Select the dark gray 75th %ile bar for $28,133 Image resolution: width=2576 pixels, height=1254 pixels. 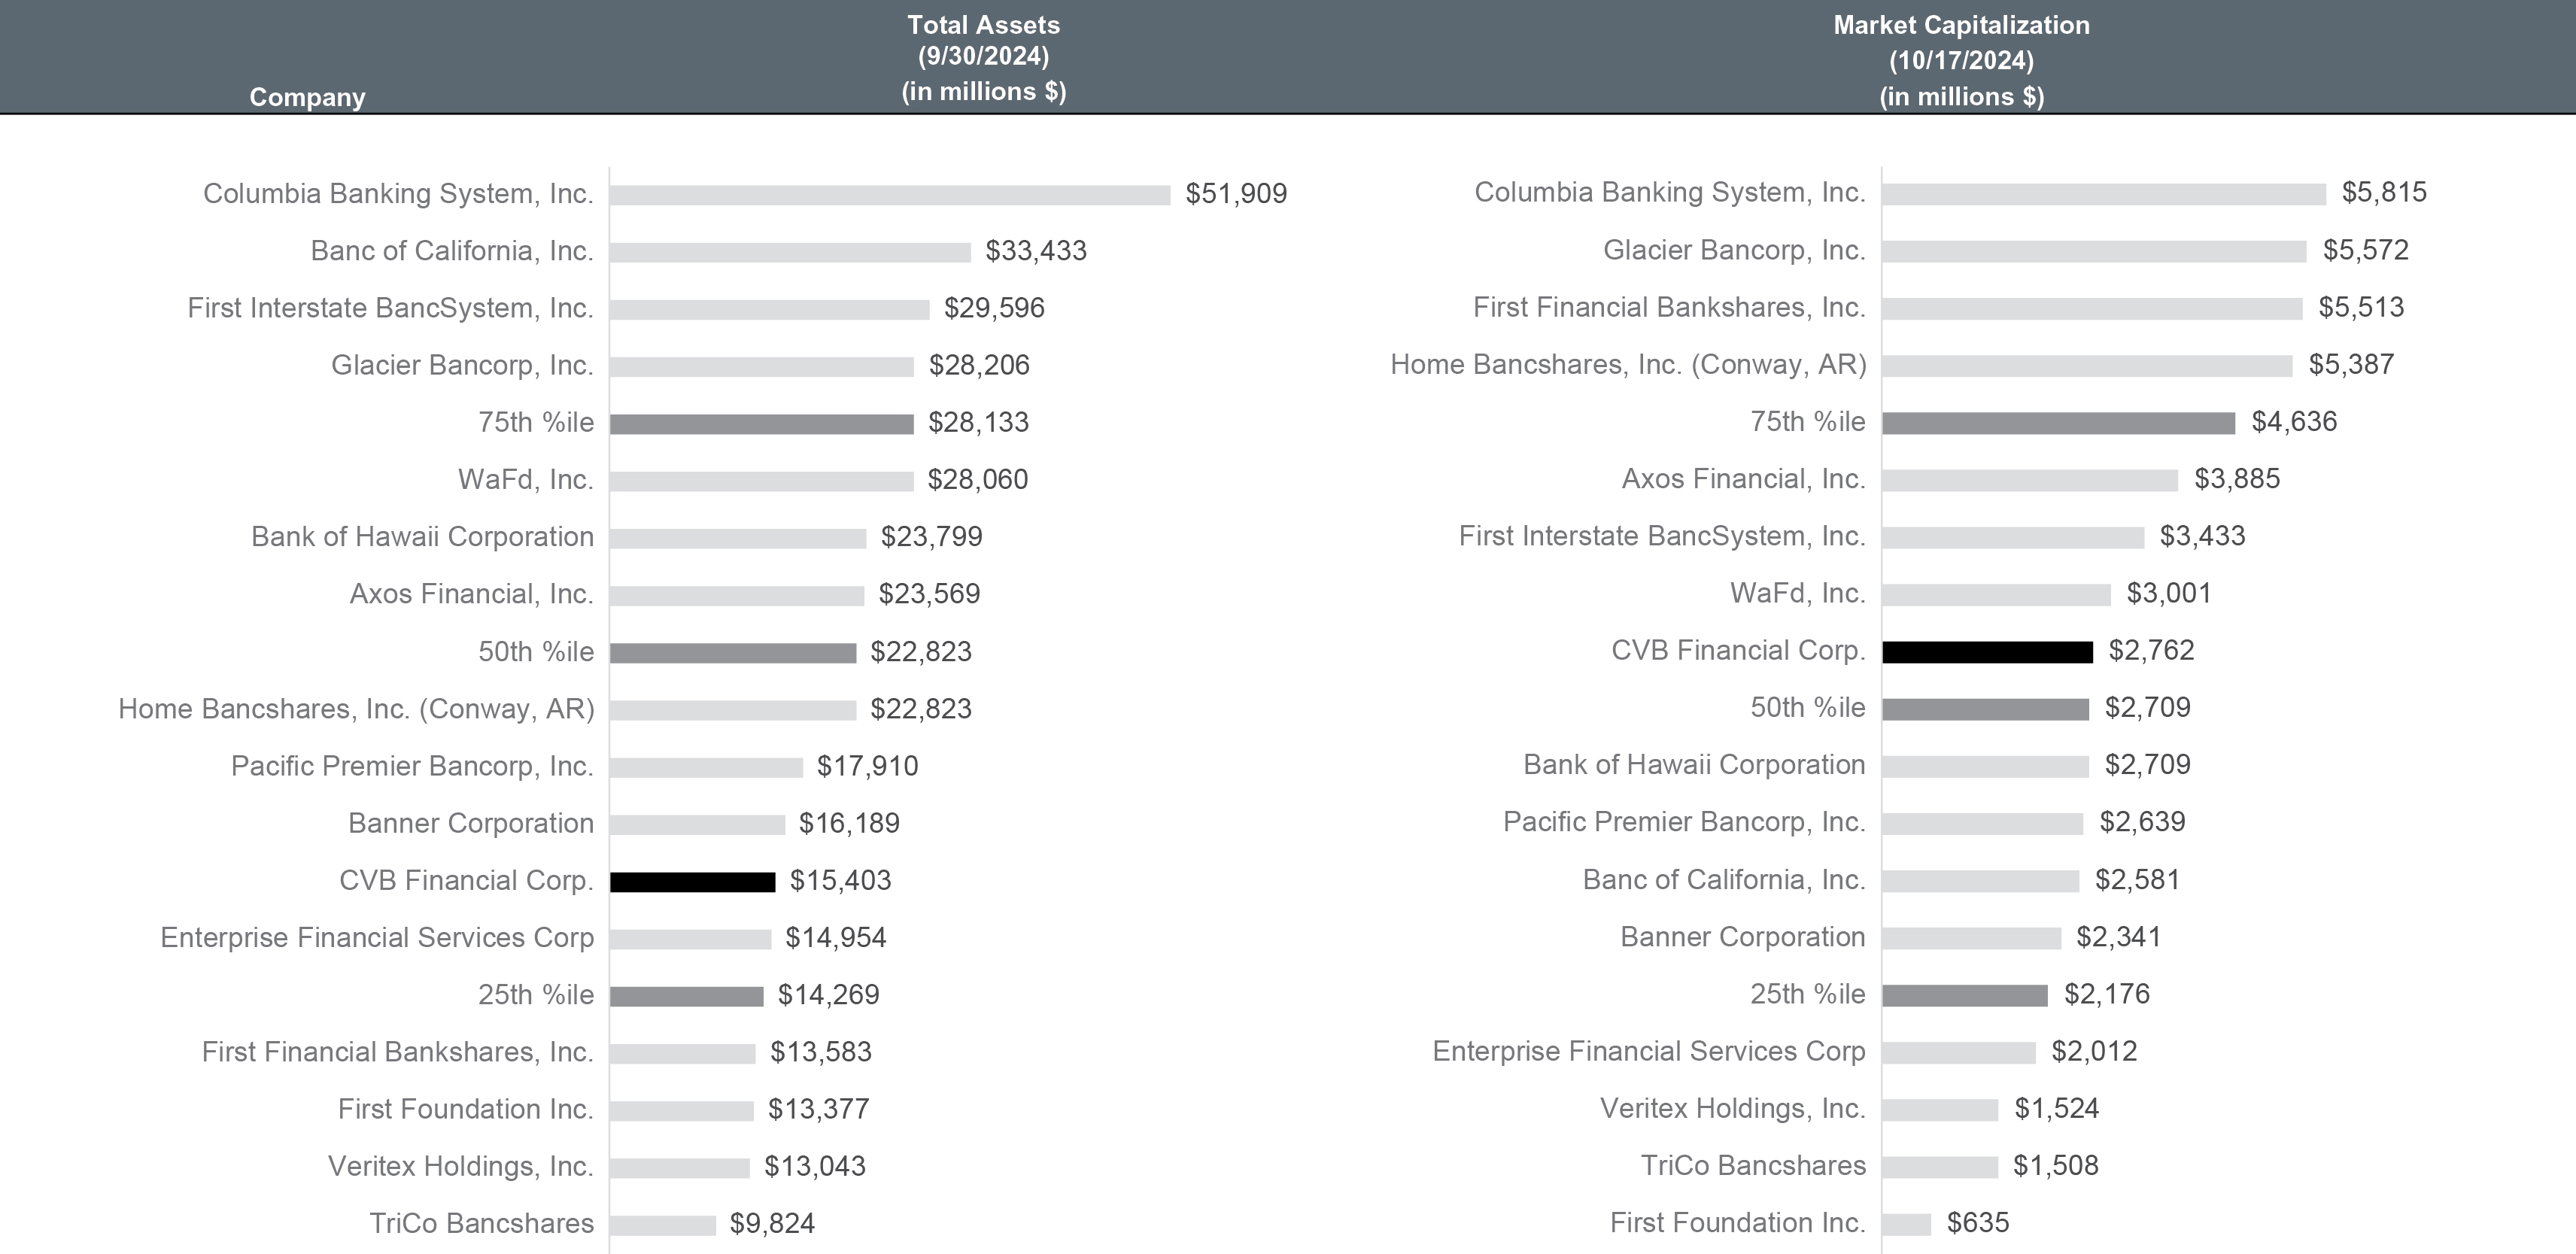761,424
